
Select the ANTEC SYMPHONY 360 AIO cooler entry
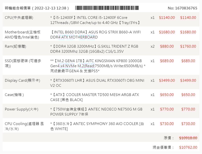pyautogui.click(x=97, y=126)
